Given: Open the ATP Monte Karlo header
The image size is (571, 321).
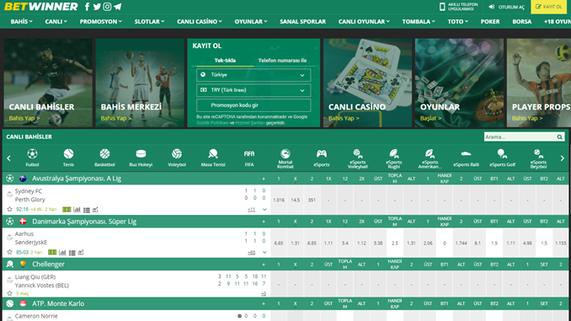Looking at the screenshot, I should pyautogui.click(x=58, y=303).
